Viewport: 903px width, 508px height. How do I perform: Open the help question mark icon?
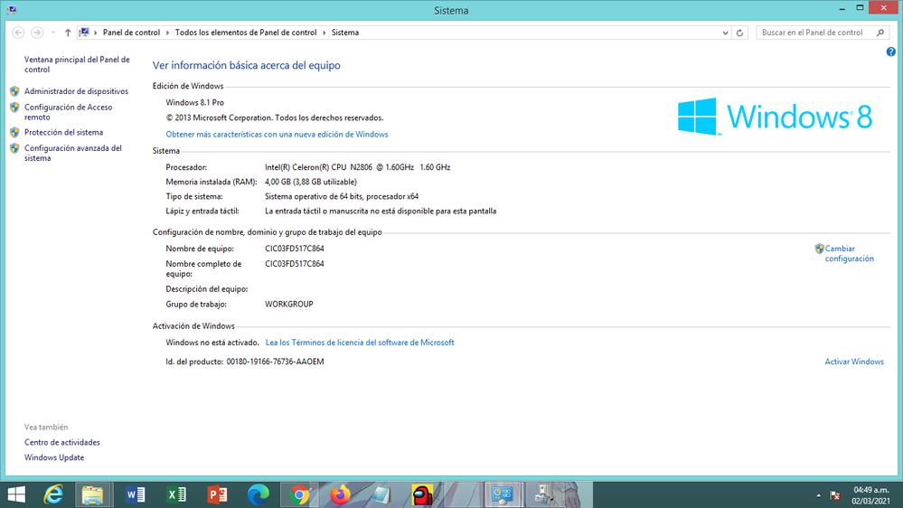point(891,52)
